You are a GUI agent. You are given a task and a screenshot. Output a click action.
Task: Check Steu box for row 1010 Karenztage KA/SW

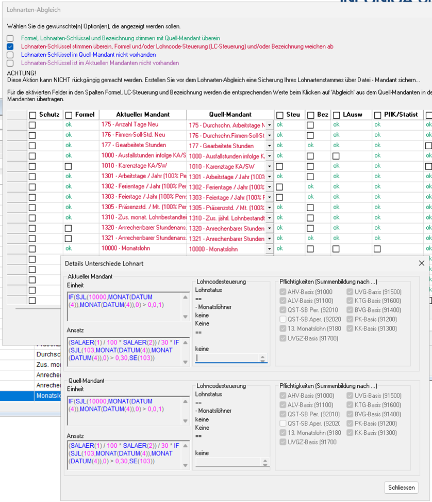(279, 166)
